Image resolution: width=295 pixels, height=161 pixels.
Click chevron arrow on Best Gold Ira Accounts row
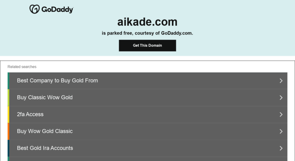click(x=281, y=148)
